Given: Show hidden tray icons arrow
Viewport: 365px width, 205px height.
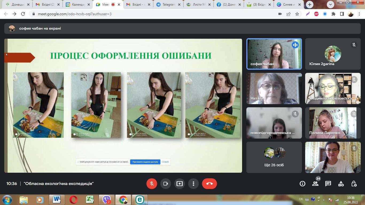Looking at the screenshot, I should [324, 200].
